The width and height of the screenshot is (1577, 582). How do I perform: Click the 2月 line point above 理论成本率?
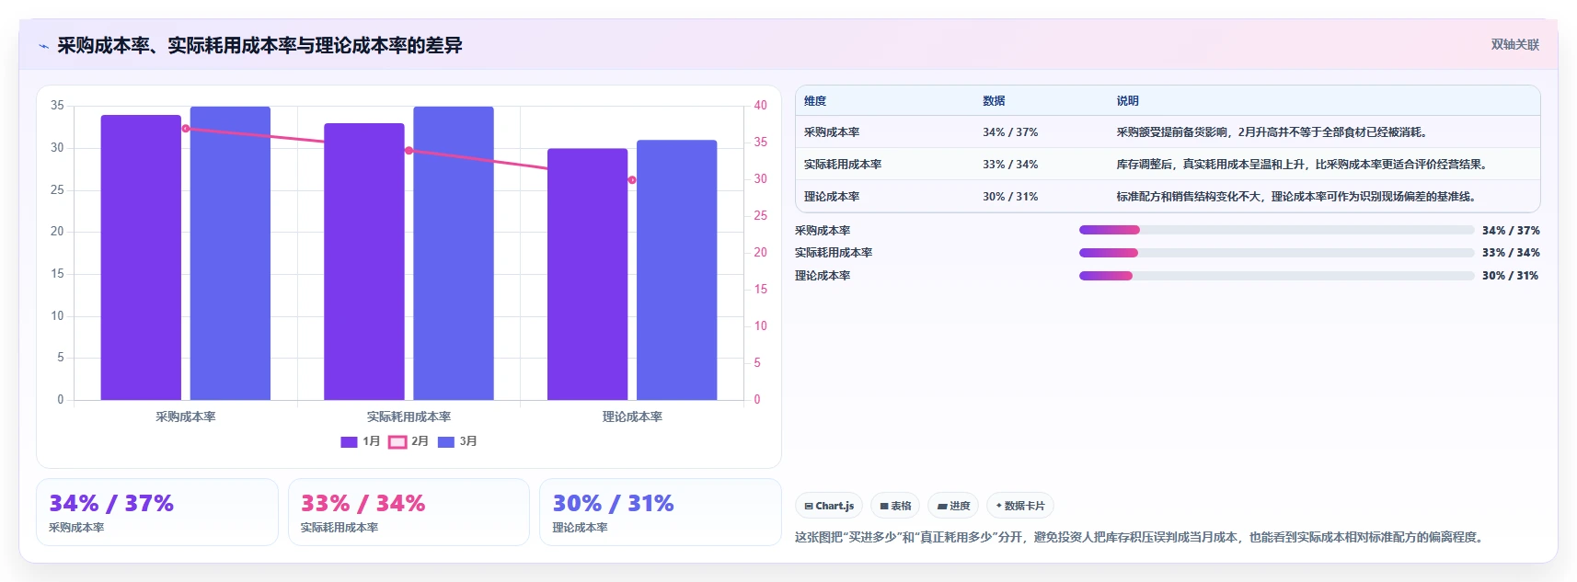coord(632,180)
